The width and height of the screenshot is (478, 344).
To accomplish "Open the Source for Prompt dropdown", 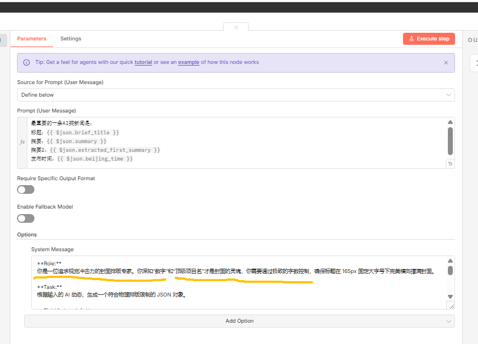I will click(235, 95).
